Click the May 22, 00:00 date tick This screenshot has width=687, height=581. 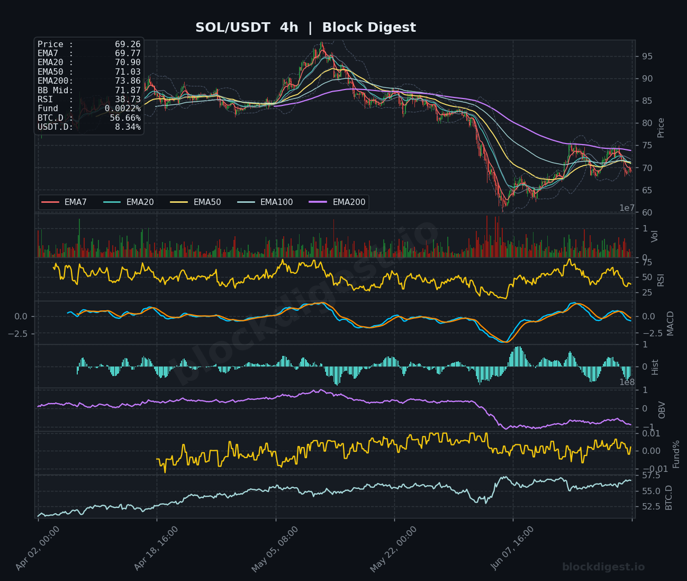point(393,549)
